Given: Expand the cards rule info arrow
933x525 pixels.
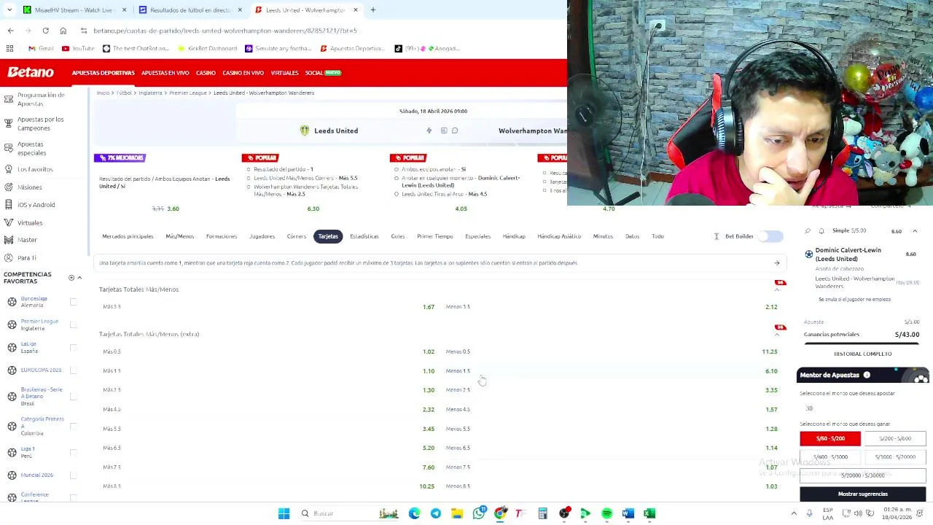Looking at the screenshot, I should click(x=777, y=263).
